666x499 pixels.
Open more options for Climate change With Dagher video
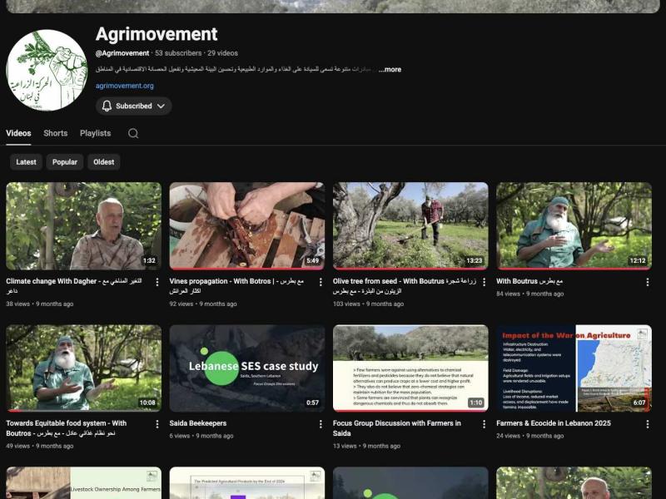pos(157,282)
